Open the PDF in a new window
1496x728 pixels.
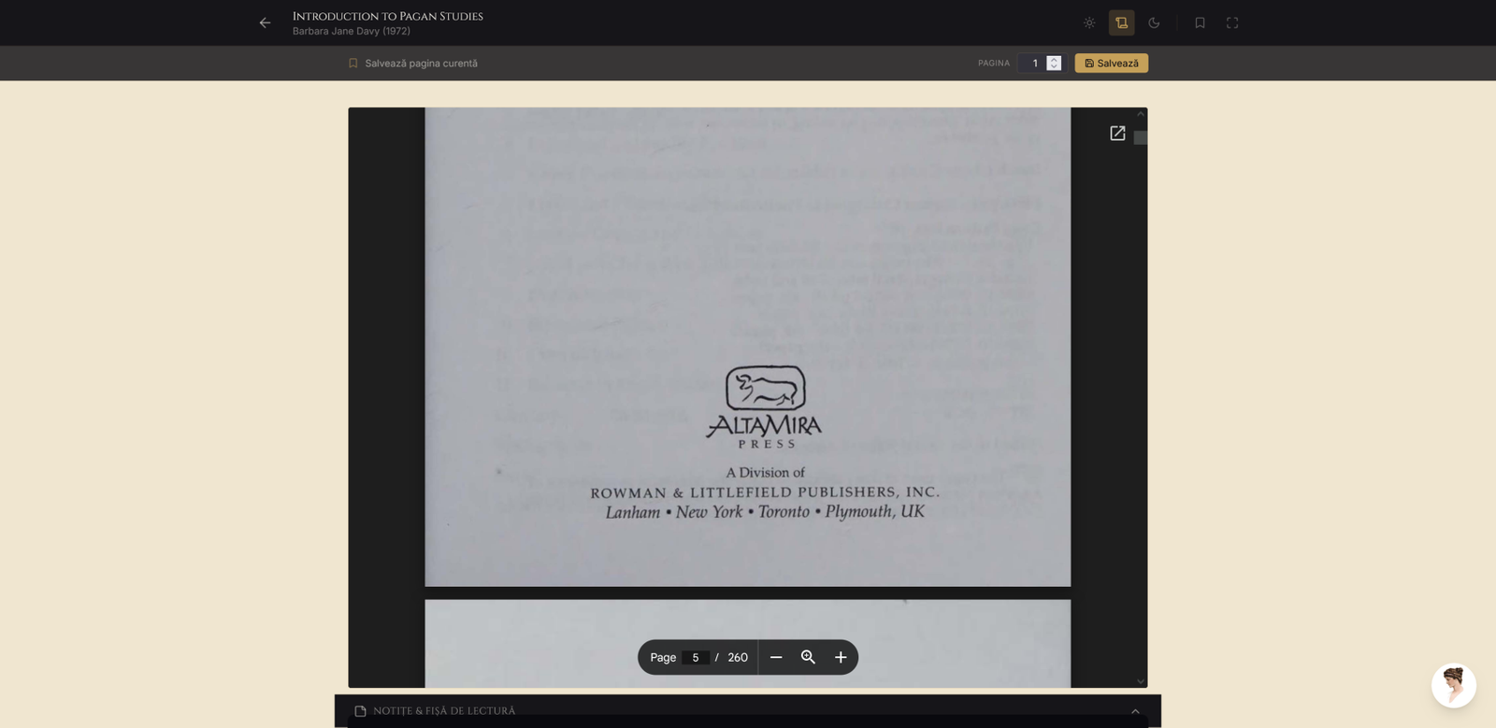point(1117,134)
